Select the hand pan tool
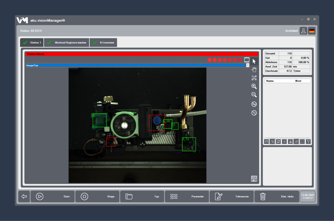The height and width of the screenshot is (221, 334). [x=254, y=69]
